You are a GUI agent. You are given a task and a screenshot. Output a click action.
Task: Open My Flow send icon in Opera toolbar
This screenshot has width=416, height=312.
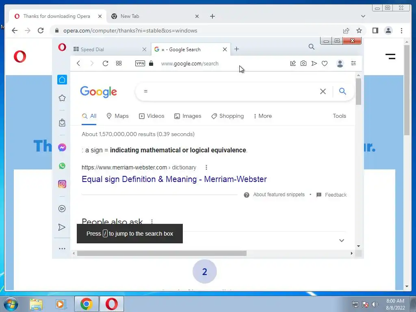pos(314,63)
